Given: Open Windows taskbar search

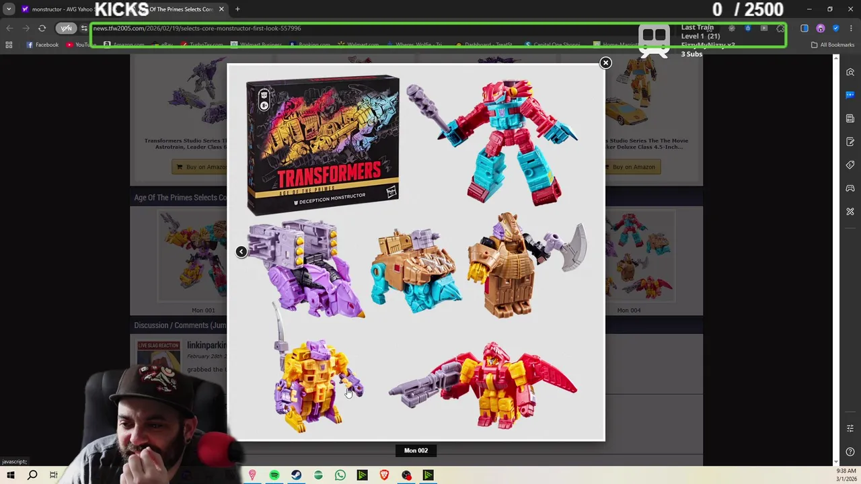Looking at the screenshot, I should click(x=32, y=475).
